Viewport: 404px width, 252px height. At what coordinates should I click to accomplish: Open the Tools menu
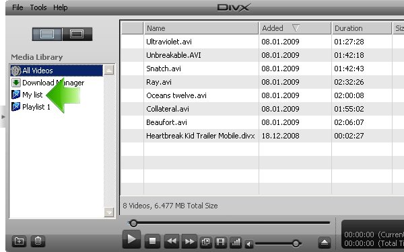pyautogui.click(x=38, y=7)
